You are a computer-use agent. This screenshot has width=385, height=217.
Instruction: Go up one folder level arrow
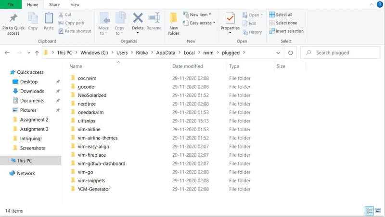click(x=37, y=53)
